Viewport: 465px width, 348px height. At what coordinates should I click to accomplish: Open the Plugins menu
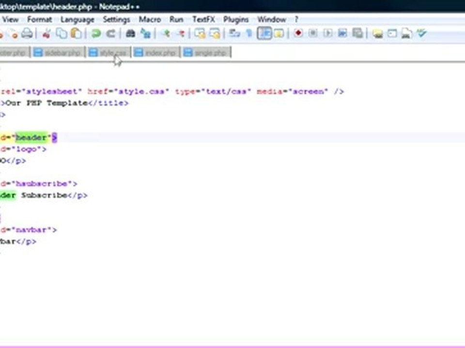click(236, 19)
